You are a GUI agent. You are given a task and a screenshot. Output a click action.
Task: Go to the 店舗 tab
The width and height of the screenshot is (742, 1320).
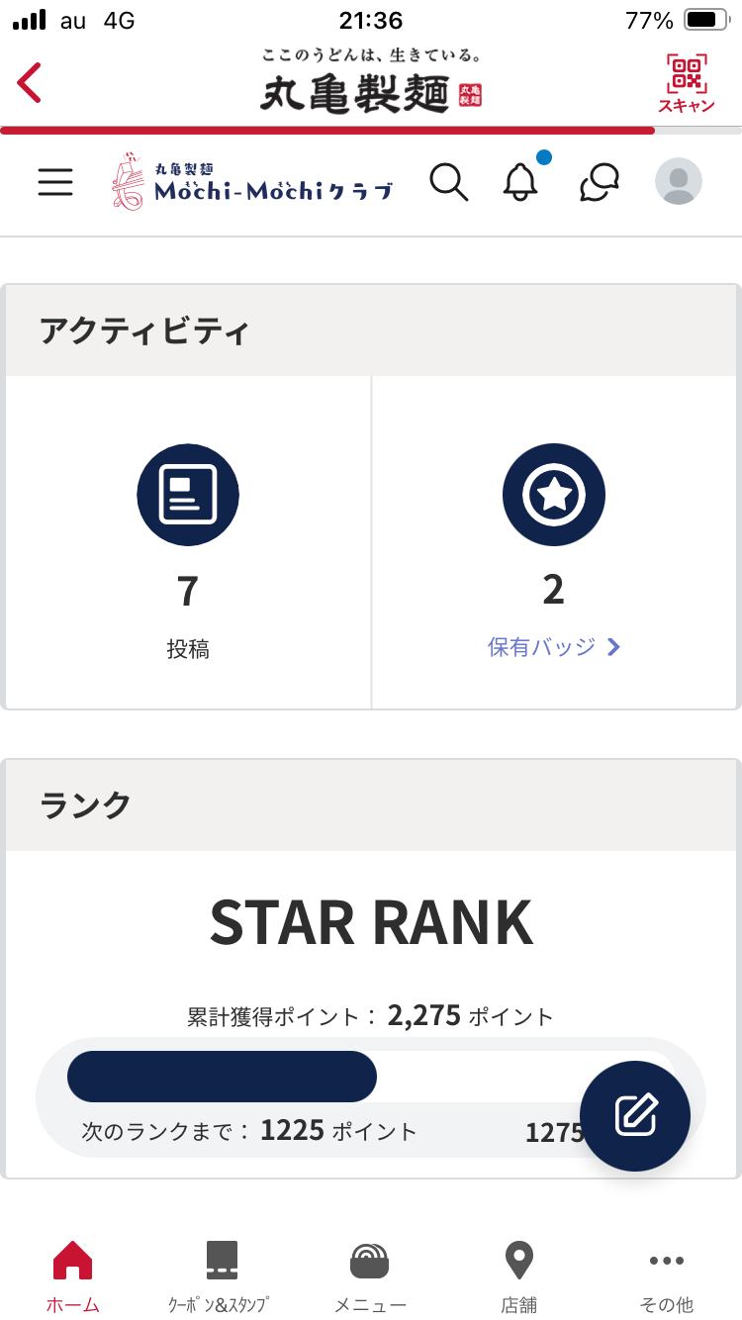coord(518,1276)
